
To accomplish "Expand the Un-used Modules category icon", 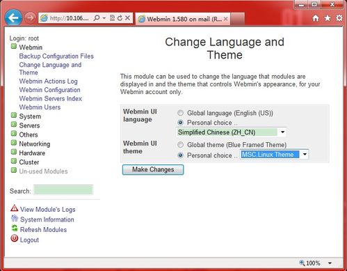I will pos(14,170).
